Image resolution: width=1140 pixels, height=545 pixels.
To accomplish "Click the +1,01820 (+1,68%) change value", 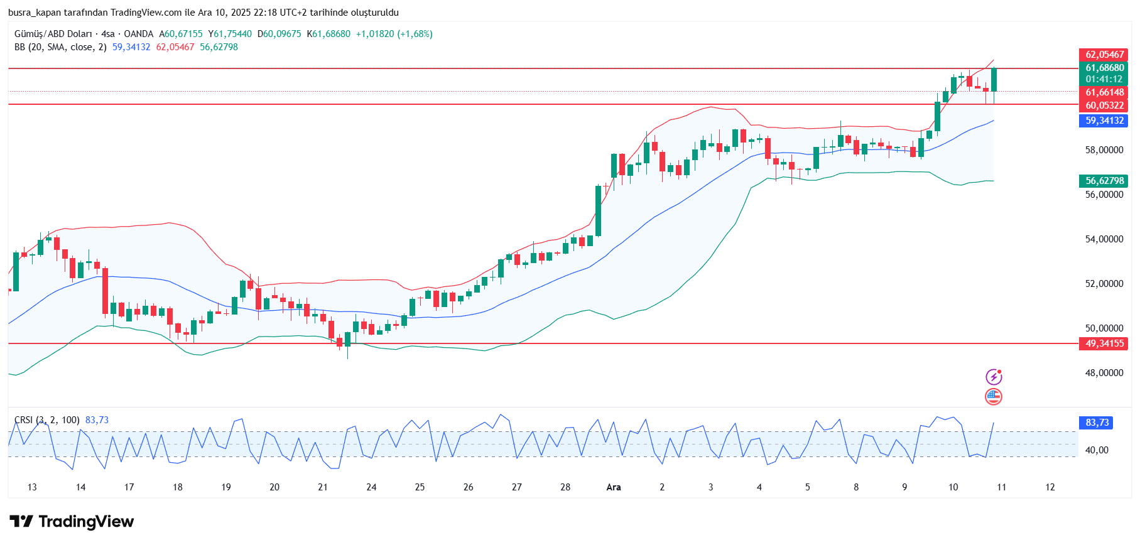I will point(394,34).
